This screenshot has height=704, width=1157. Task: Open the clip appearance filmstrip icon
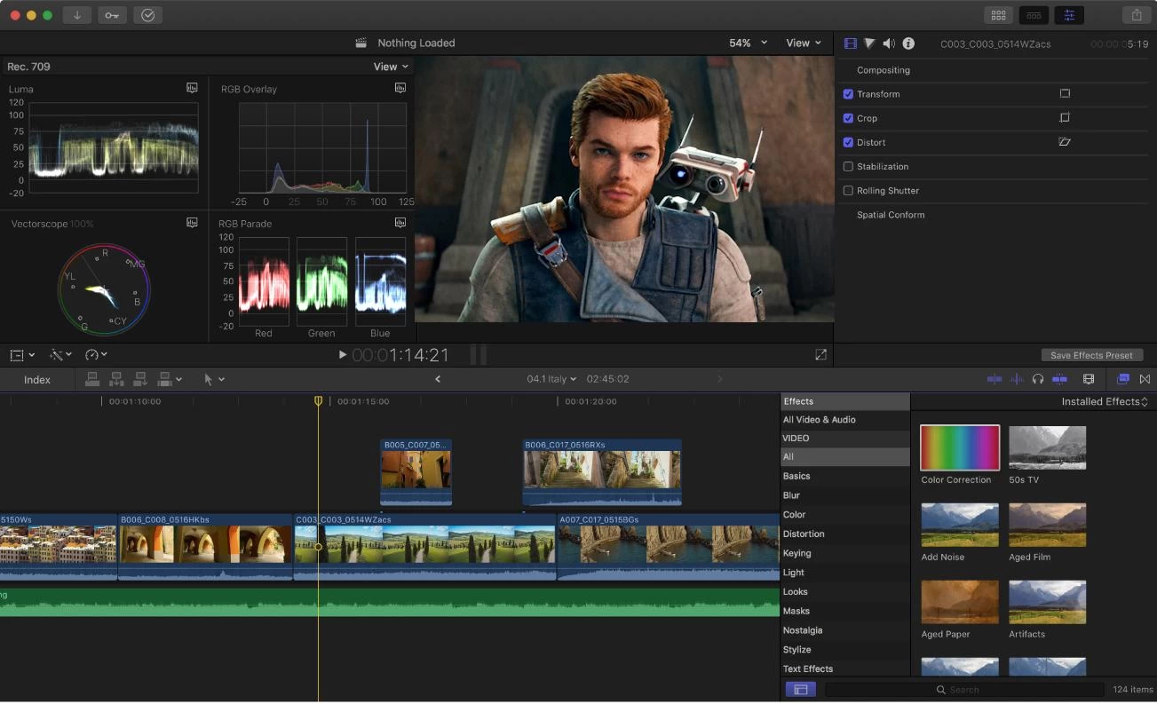1089,379
